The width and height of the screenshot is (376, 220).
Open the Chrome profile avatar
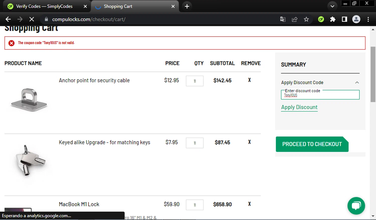point(356,19)
